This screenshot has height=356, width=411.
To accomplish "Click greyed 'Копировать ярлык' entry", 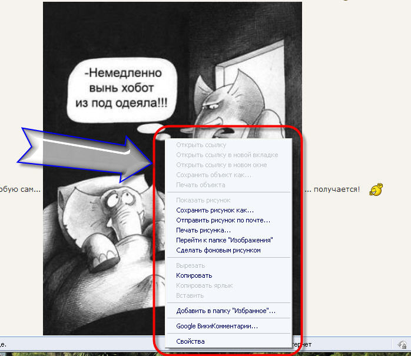I will (228, 285).
